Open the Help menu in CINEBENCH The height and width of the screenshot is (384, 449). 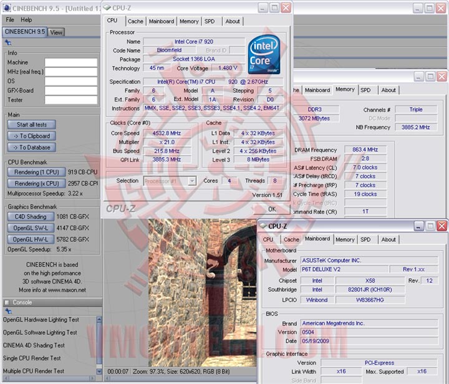(x=26, y=20)
